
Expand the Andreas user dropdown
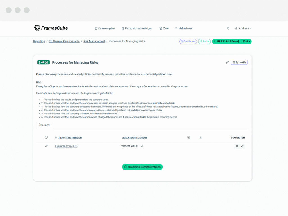click(x=243, y=28)
